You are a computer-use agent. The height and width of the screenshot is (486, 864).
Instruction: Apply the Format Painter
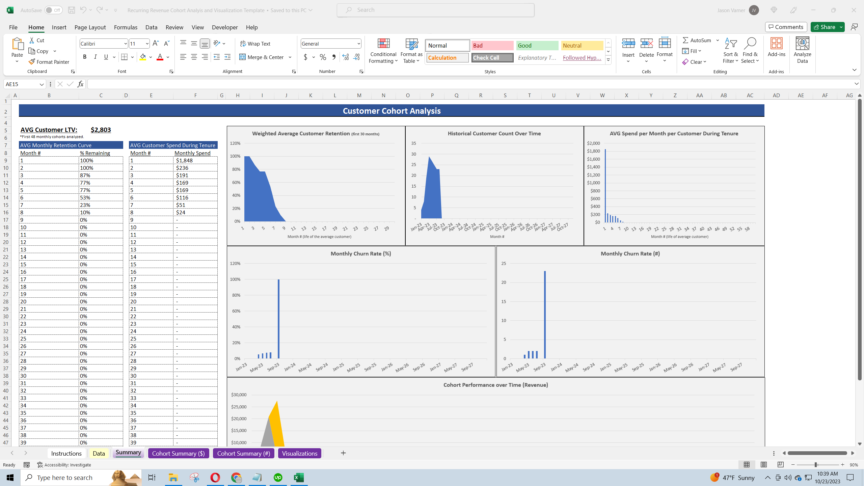49,61
